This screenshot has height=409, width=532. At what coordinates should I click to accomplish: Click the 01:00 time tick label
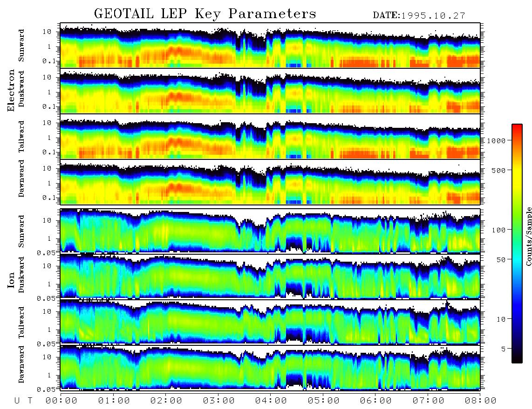pyautogui.click(x=114, y=401)
